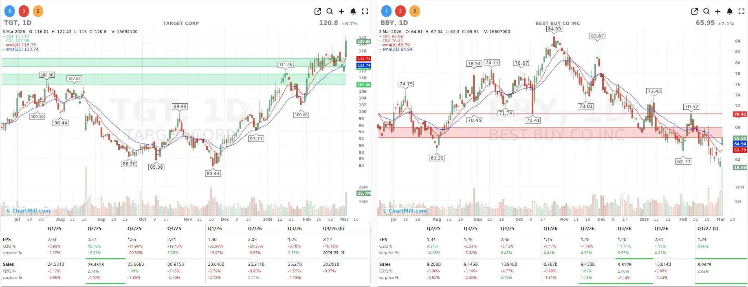Click the 62.77 low label on BBY chart
Image resolution: width=748 pixels, height=287 pixels.
684,161
